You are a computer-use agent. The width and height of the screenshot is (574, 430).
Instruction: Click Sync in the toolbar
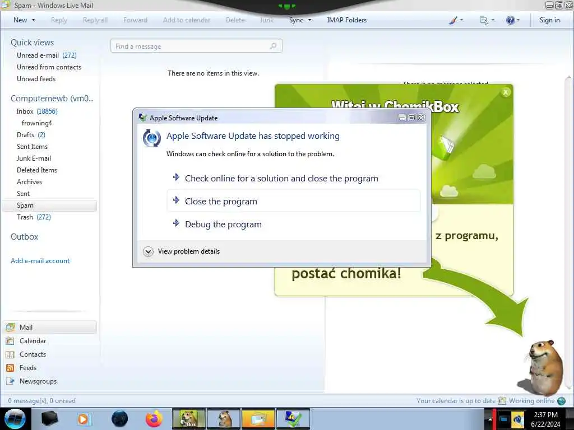point(296,20)
